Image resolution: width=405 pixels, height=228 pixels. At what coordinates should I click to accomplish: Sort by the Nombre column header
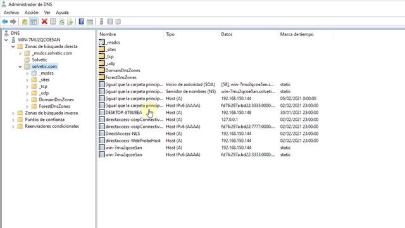point(130,34)
